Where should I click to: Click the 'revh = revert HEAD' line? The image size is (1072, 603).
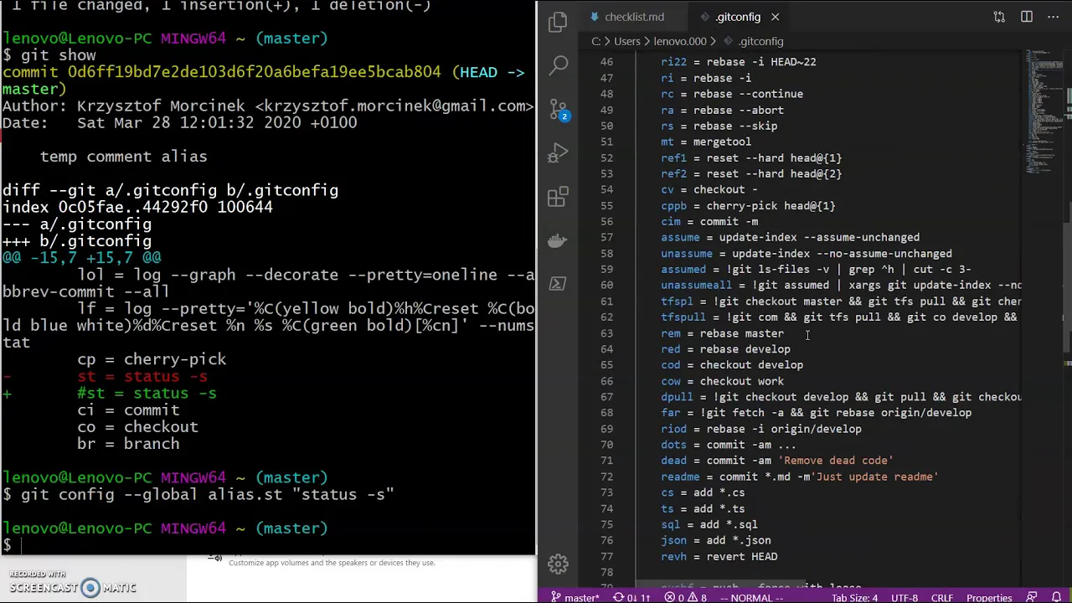click(719, 556)
